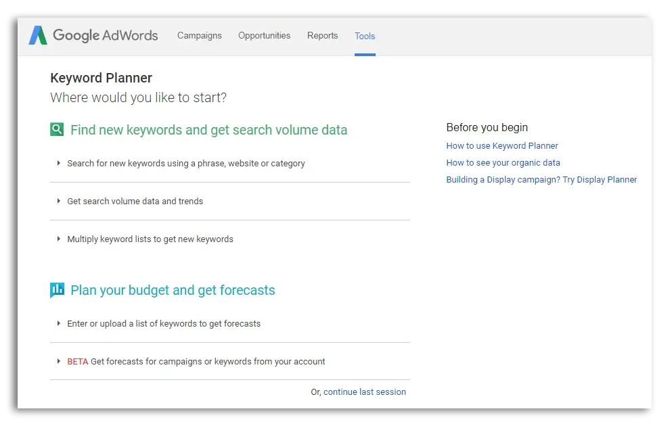The height and width of the screenshot is (426, 670).
Task: Click 'continue last session' link
Action: coord(364,392)
